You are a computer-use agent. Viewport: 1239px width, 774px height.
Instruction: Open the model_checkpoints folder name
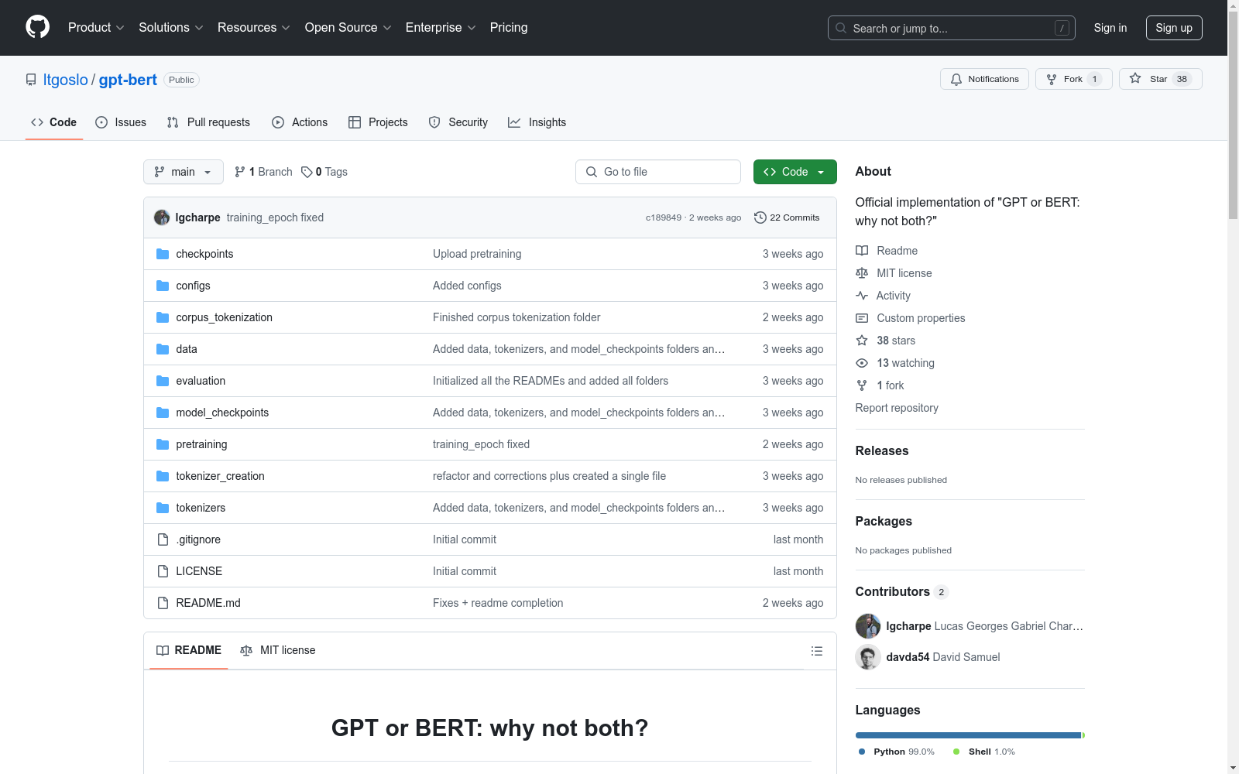tap(222, 413)
